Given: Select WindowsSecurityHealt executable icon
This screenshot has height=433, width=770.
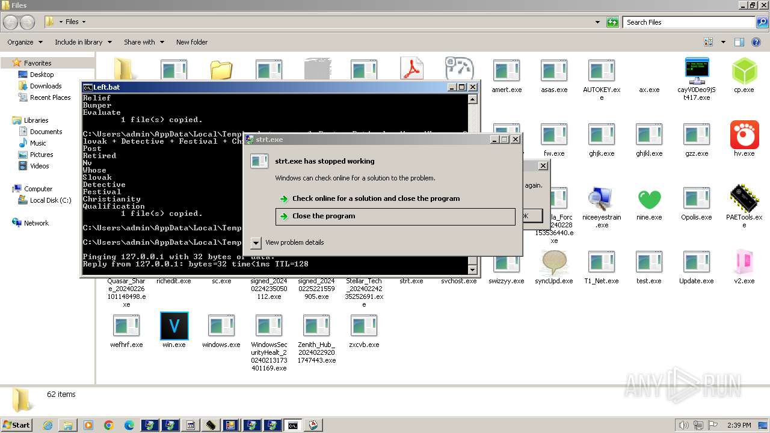Looking at the screenshot, I should pyautogui.click(x=269, y=326).
